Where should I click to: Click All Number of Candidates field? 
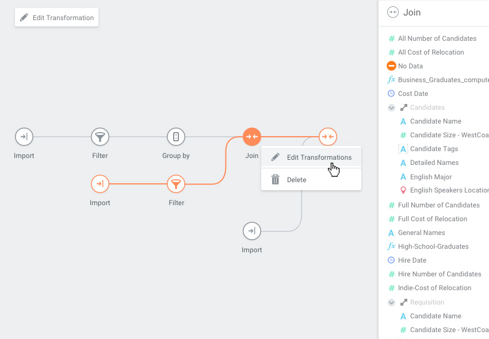pos(437,38)
